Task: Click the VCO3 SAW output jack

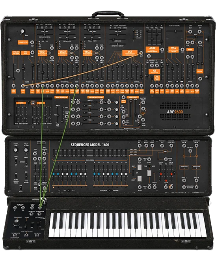Action: (x=102, y=48)
